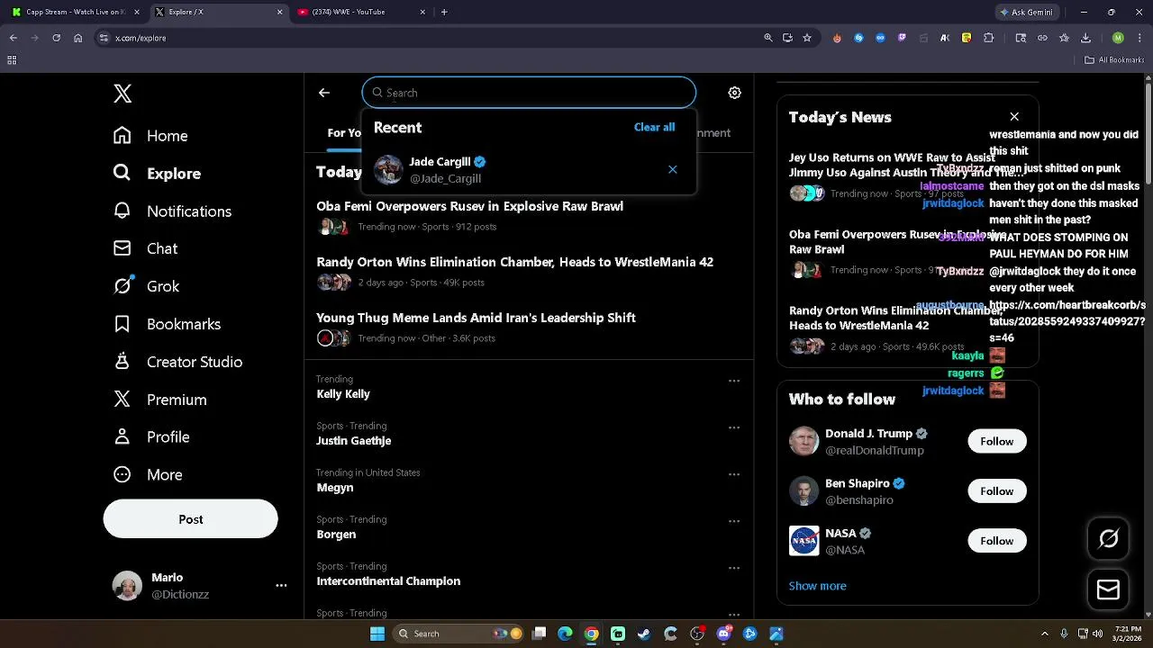Open Grok from sidebar
Screen dimensions: 1153x648
tap(147, 286)
